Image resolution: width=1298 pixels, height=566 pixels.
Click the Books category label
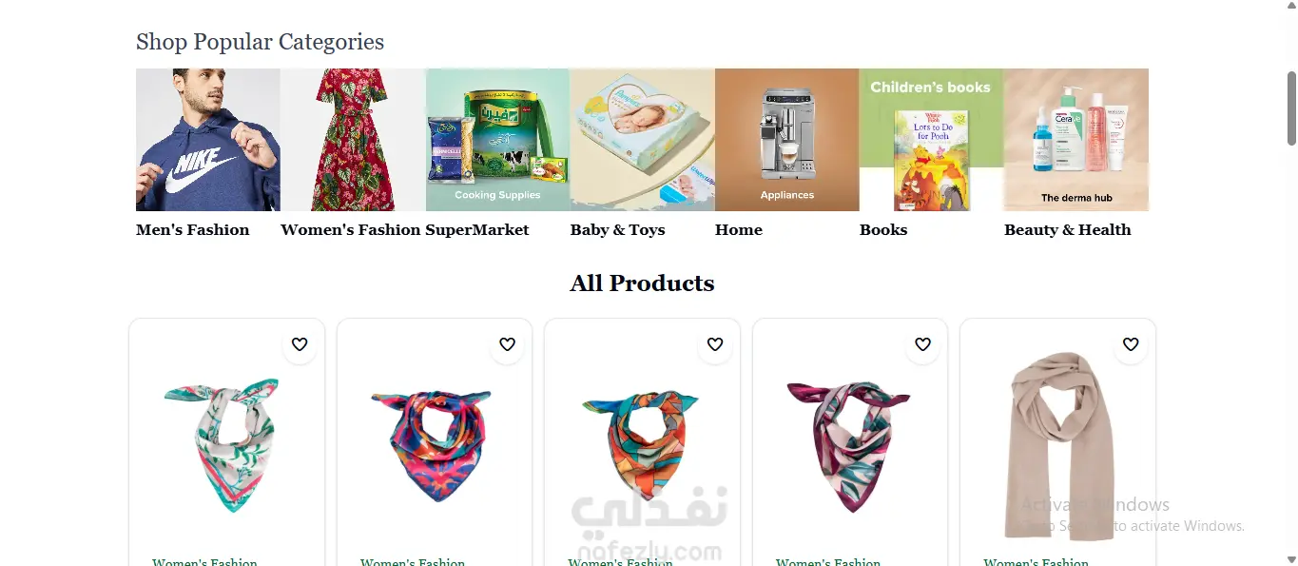(x=883, y=229)
